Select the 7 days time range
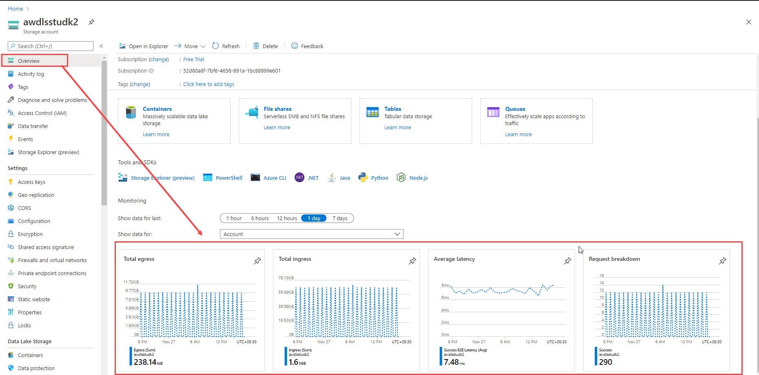Viewport: 759px width, 375px height. [x=340, y=218]
